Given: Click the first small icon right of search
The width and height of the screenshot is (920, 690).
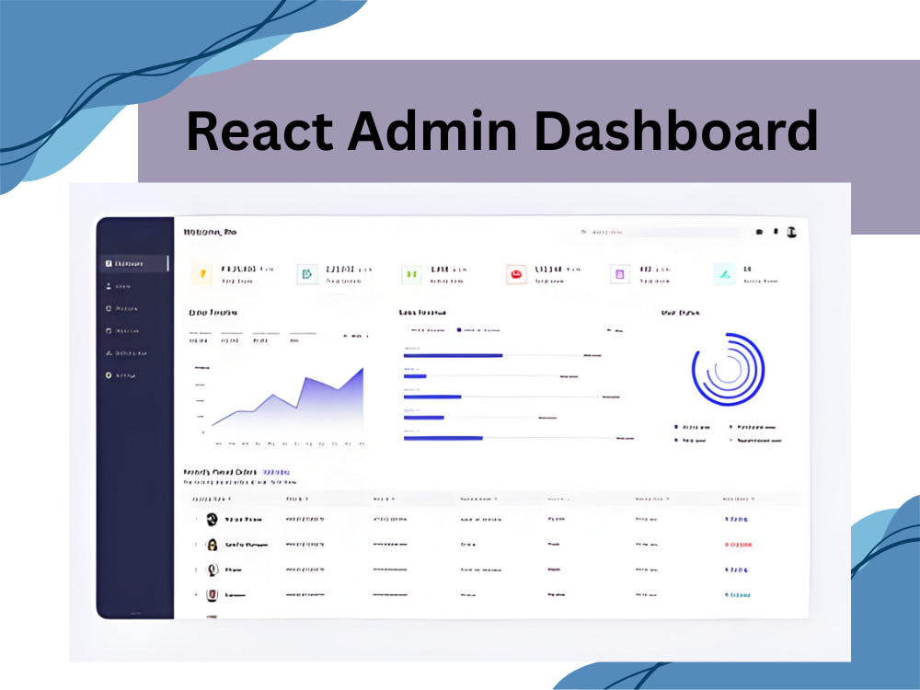Looking at the screenshot, I should click(759, 233).
